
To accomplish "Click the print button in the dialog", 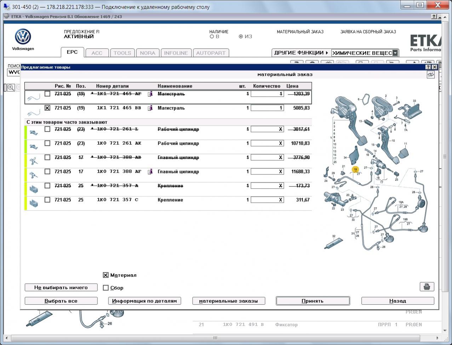I will pyautogui.click(x=427, y=287).
